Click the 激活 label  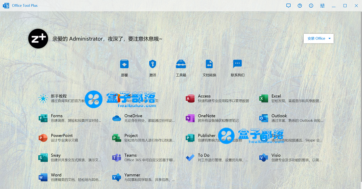click(x=153, y=75)
